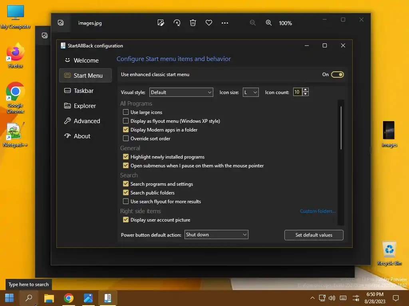
Task: Uncheck Search public folders
Action: [126, 192]
